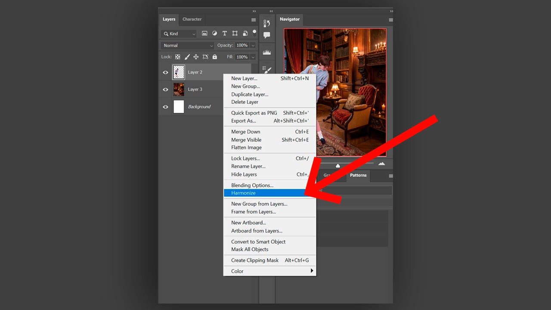Screen dimensions: 551x310
Task: Open the Histogram panel
Action: [x=266, y=52]
